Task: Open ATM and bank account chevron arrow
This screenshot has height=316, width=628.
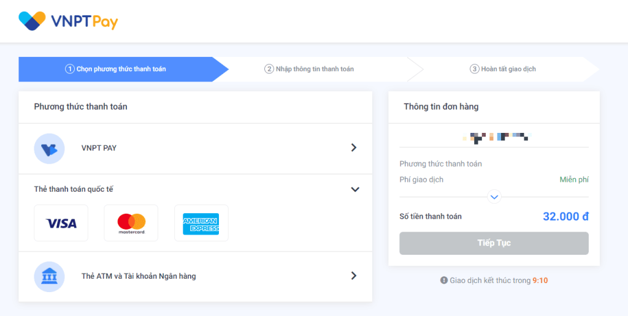Action: [x=353, y=276]
